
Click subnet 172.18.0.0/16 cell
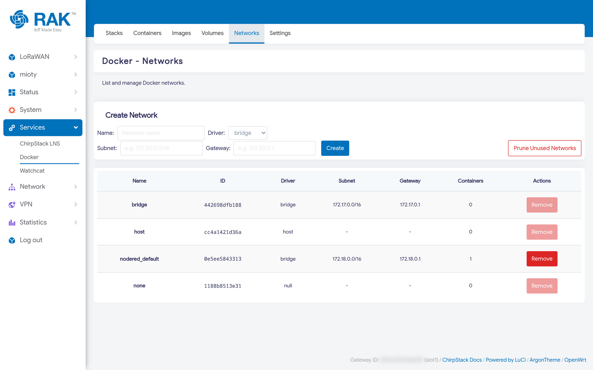point(347,259)
